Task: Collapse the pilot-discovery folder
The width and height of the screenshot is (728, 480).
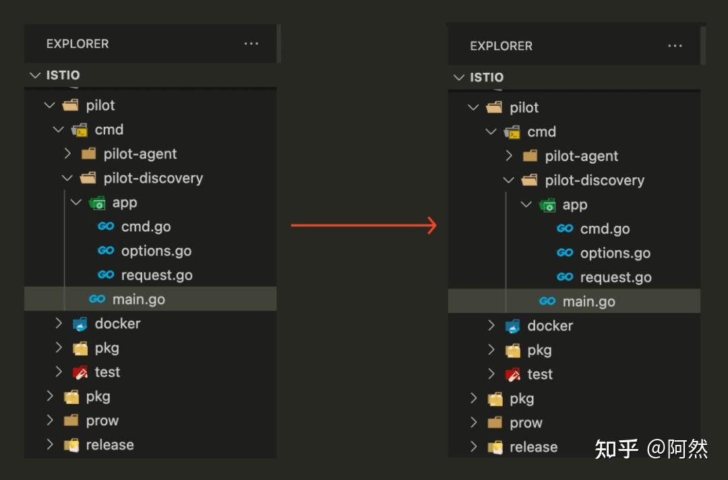Action: 67,177
